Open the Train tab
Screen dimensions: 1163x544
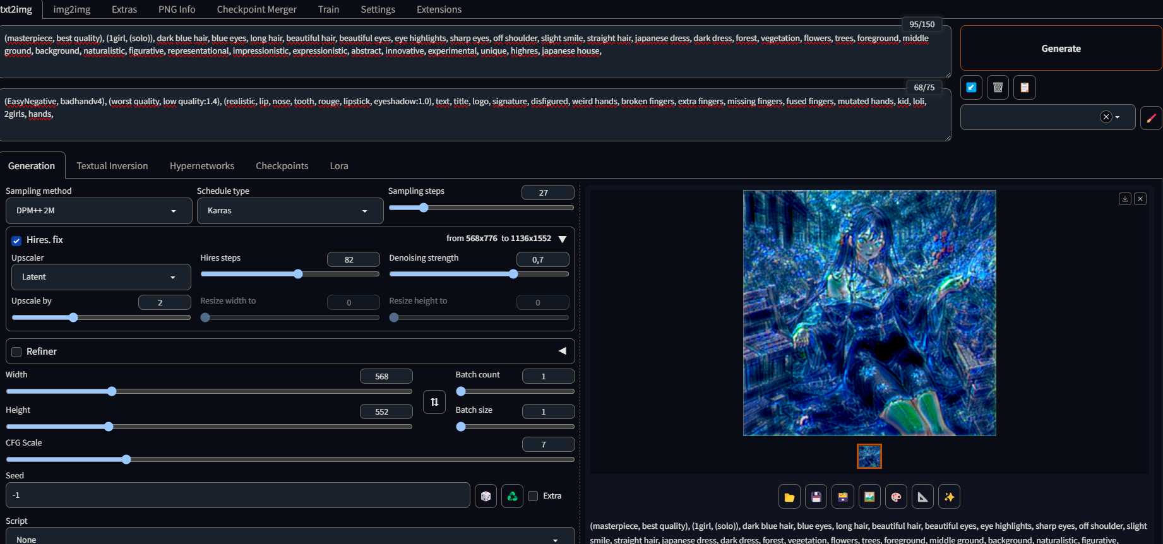(329, 9)
